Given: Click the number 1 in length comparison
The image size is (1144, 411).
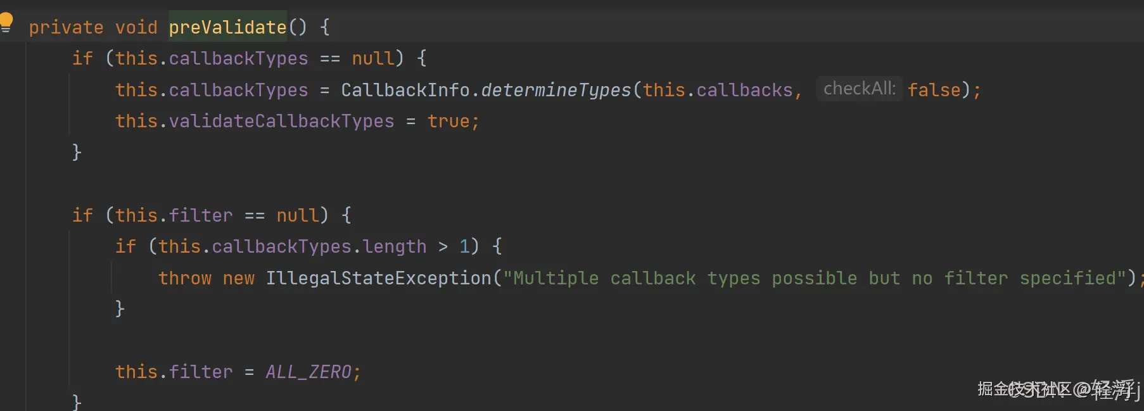Looking at the screenshot, I should click(464, 246).
